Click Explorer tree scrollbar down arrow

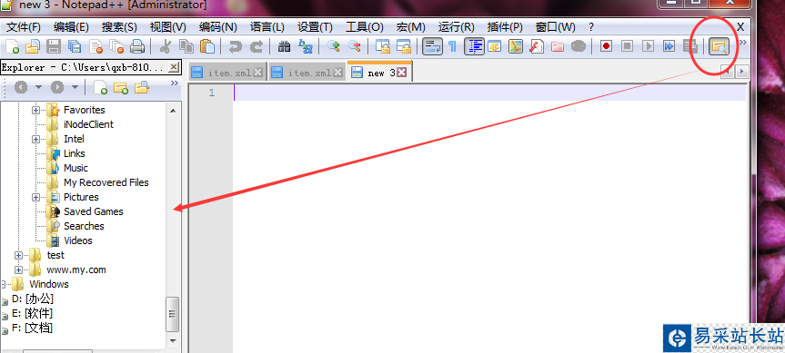pos(173,340)
